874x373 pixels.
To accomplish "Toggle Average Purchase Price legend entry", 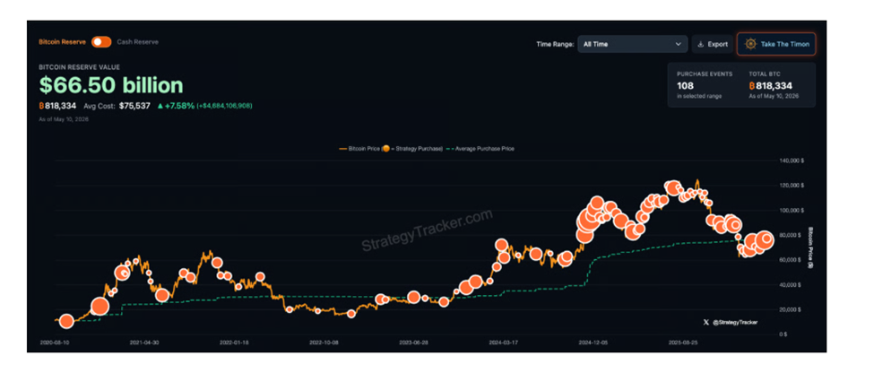I will (x=480, y=149).
